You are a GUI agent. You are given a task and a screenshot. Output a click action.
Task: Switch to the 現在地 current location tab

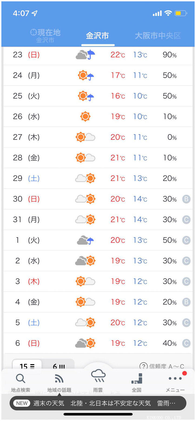(45, 36)
